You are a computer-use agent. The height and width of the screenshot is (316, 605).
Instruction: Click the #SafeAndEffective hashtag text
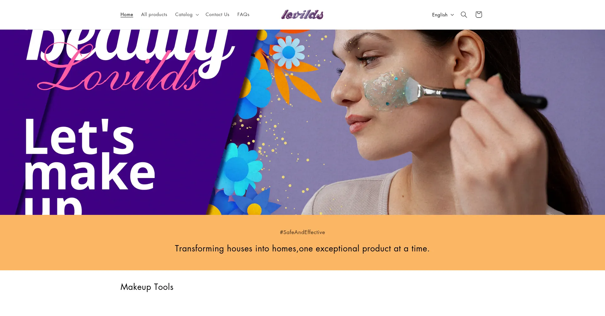click(302, 232)
